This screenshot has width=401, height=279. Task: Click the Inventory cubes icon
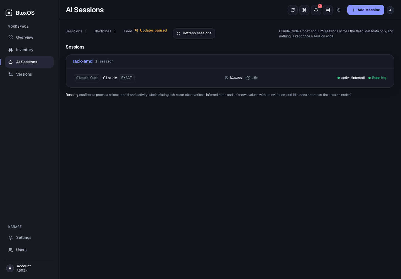(11, 50)
